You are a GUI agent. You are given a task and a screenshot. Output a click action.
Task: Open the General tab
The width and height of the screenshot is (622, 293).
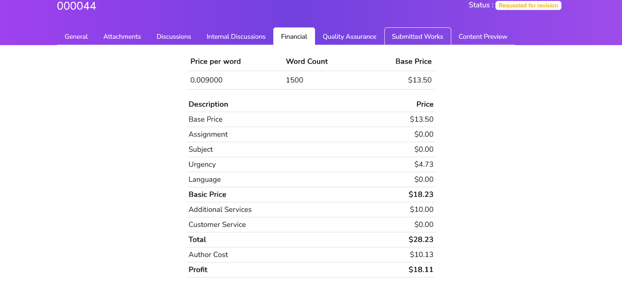pos(76,36)
